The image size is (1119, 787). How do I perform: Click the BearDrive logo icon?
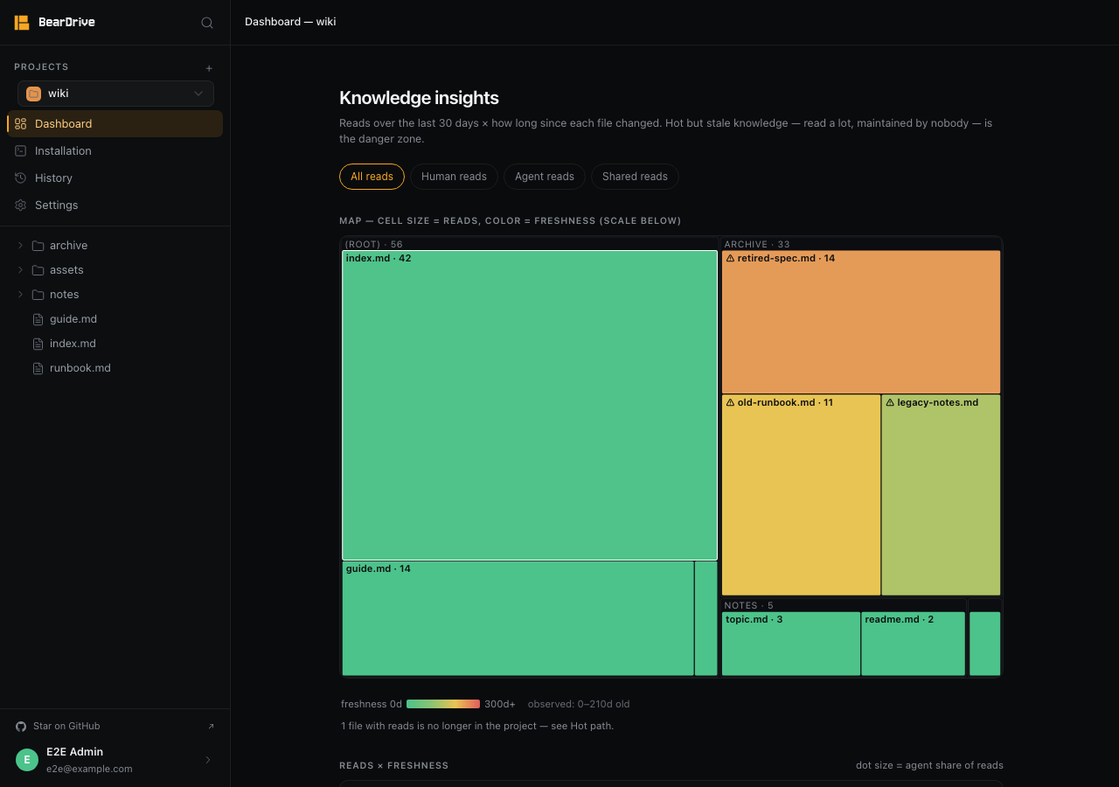22,23
